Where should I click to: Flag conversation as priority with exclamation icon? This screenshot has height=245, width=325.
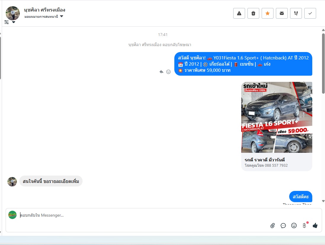point(296,13)
